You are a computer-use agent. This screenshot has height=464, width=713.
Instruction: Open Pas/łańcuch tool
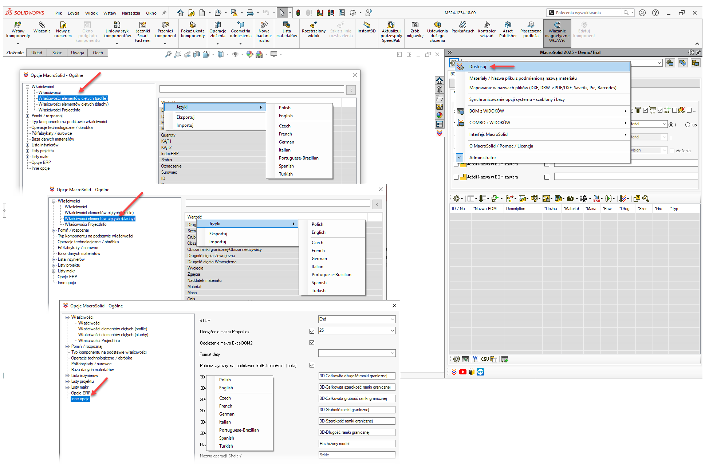coord(463,28)
